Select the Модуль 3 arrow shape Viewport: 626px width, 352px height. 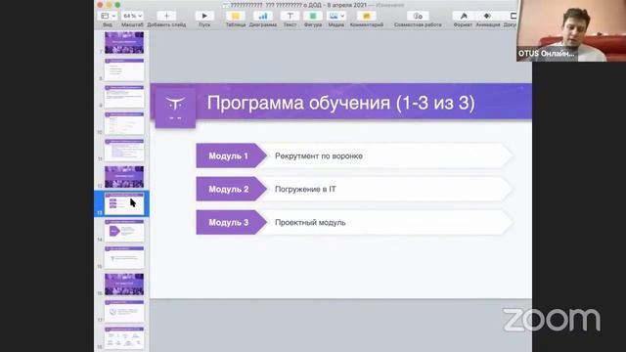(x=231, y=222)
